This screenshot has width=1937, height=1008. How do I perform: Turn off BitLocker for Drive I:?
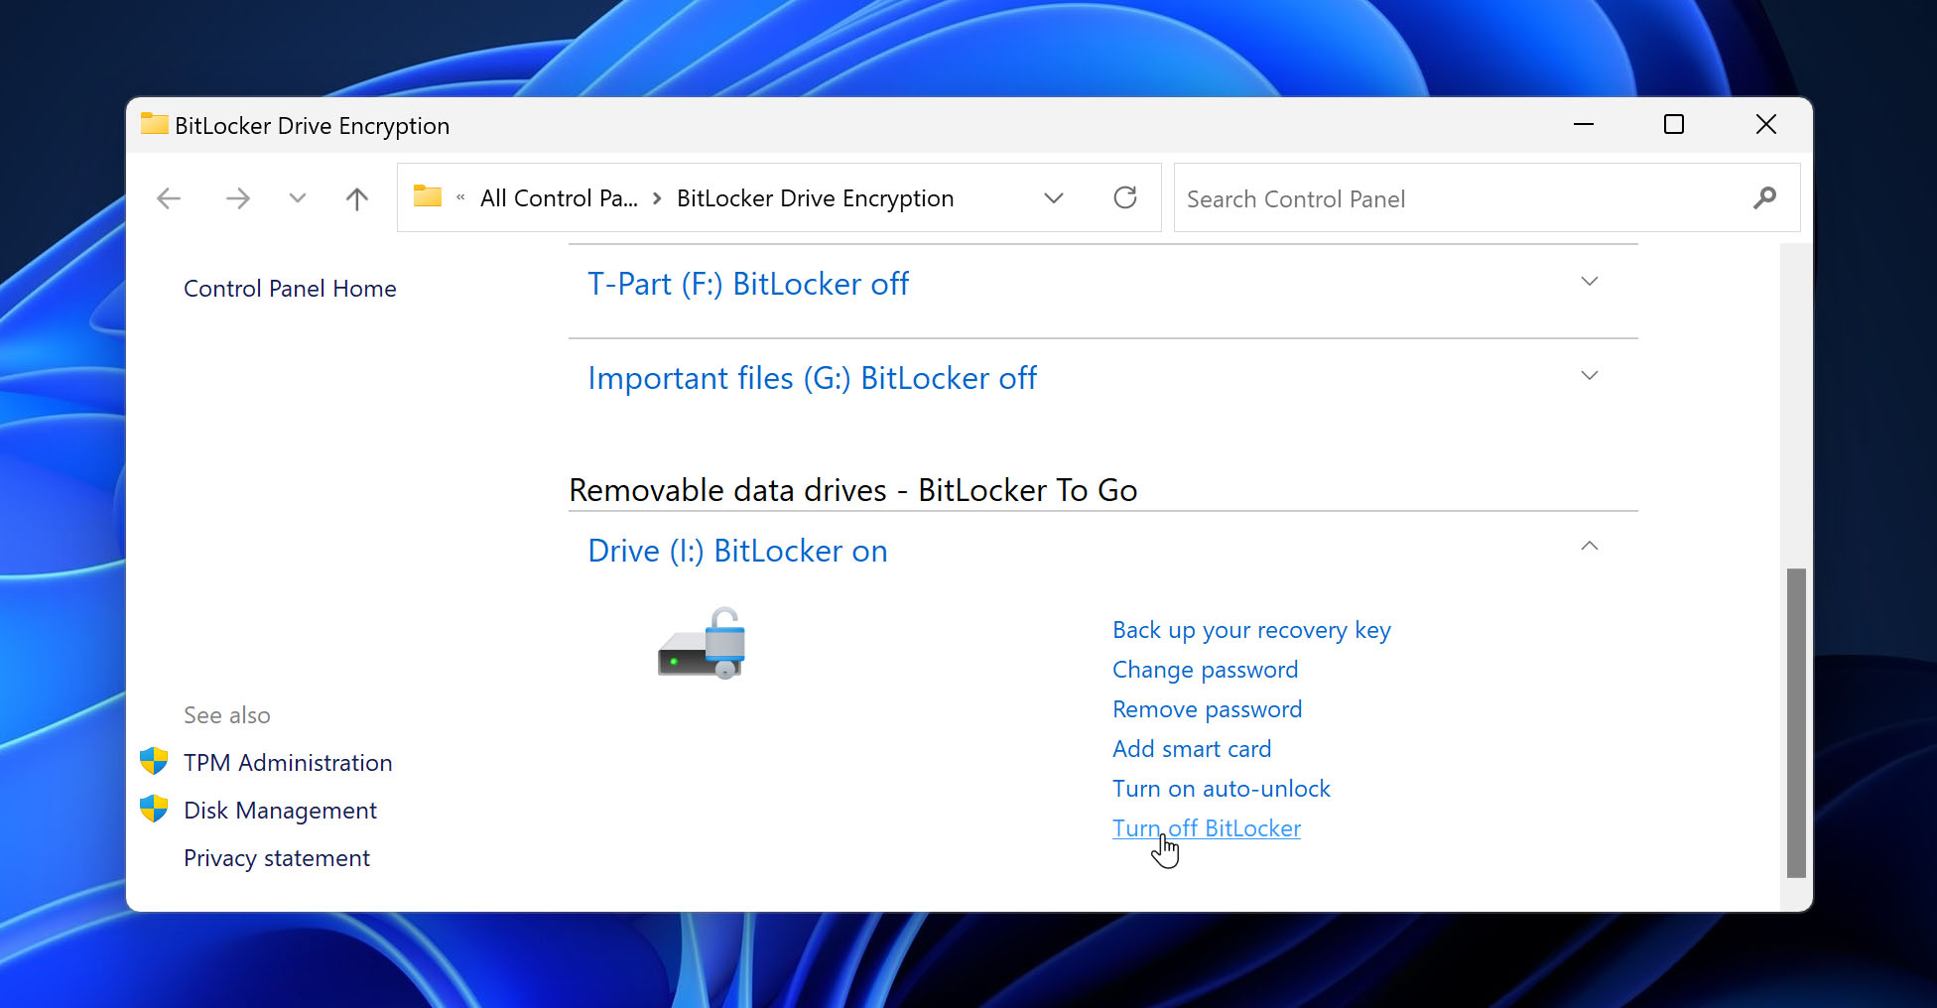1206,828
